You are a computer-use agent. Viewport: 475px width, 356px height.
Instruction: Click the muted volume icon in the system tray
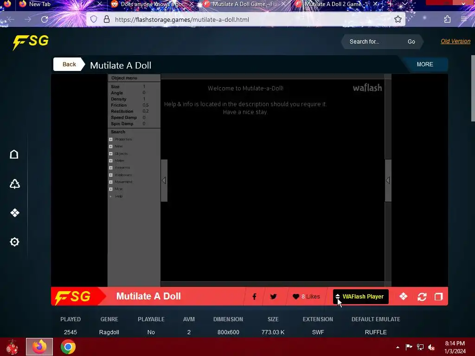(x=431, y=347)
